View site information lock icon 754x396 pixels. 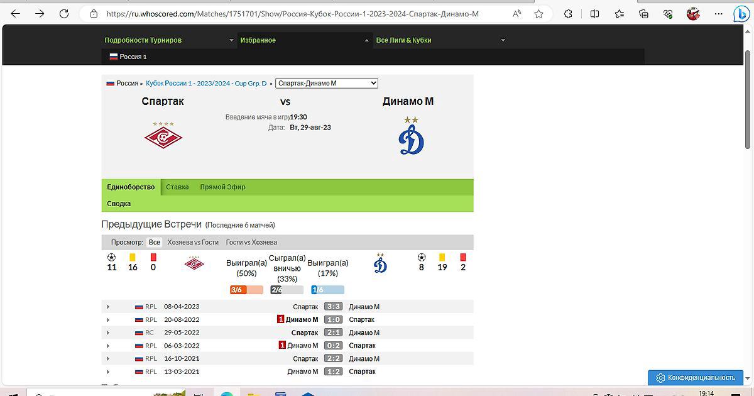(94, 13)
